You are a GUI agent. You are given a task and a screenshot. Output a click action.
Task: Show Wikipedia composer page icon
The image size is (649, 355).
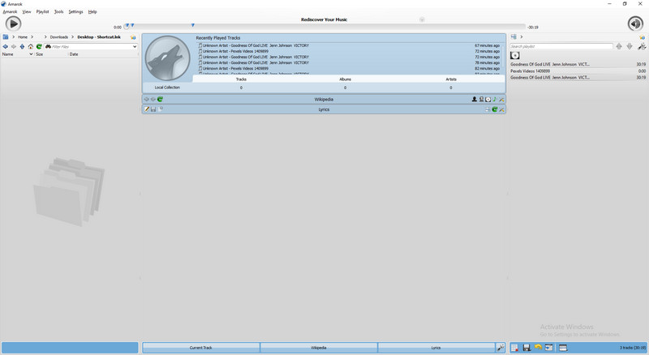point(481,100)
